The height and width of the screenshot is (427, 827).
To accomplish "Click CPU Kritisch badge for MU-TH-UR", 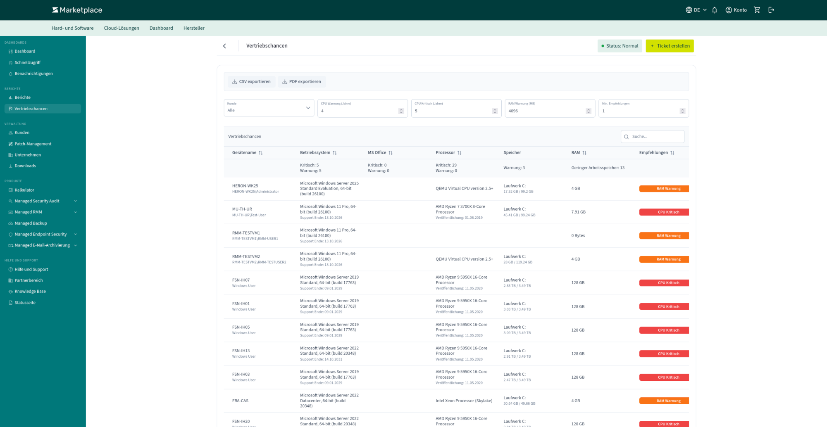I will [x=664, y=212].
